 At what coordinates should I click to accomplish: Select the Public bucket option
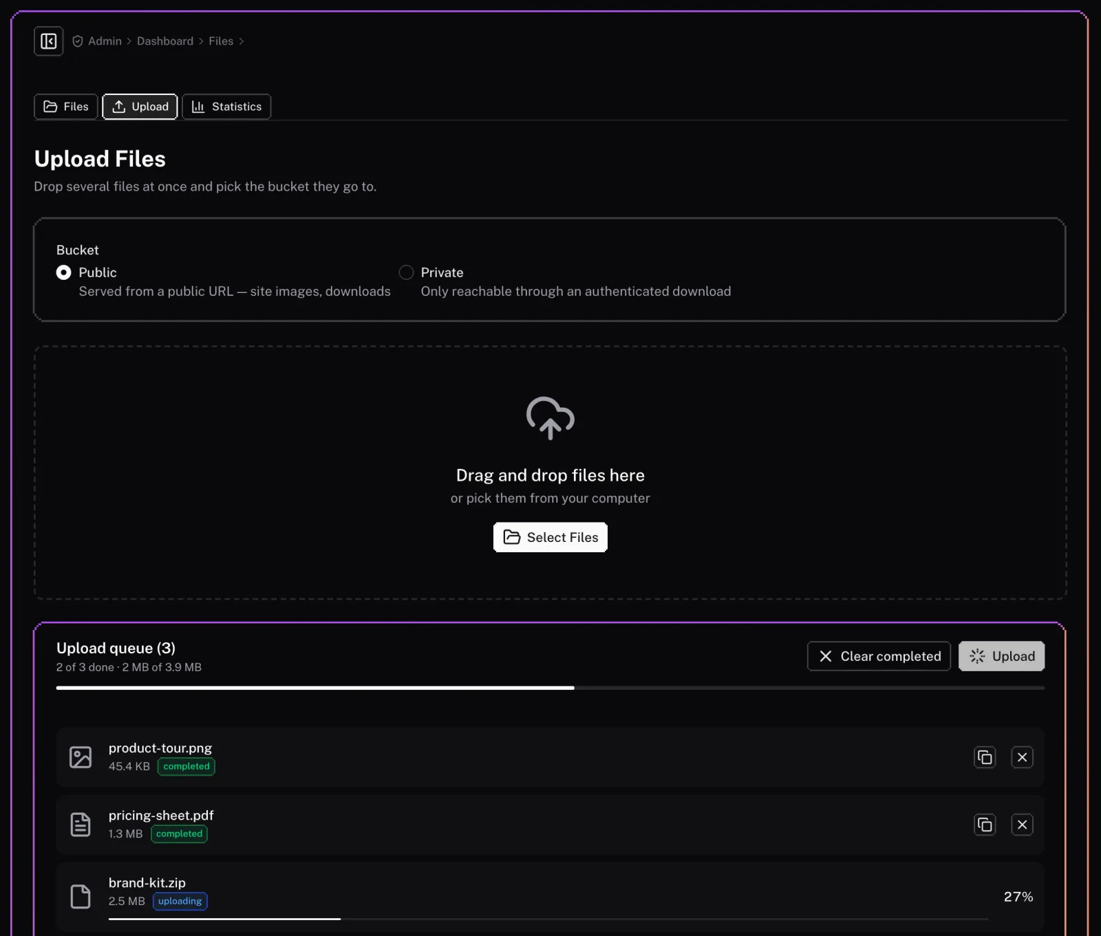pos(63,272)
